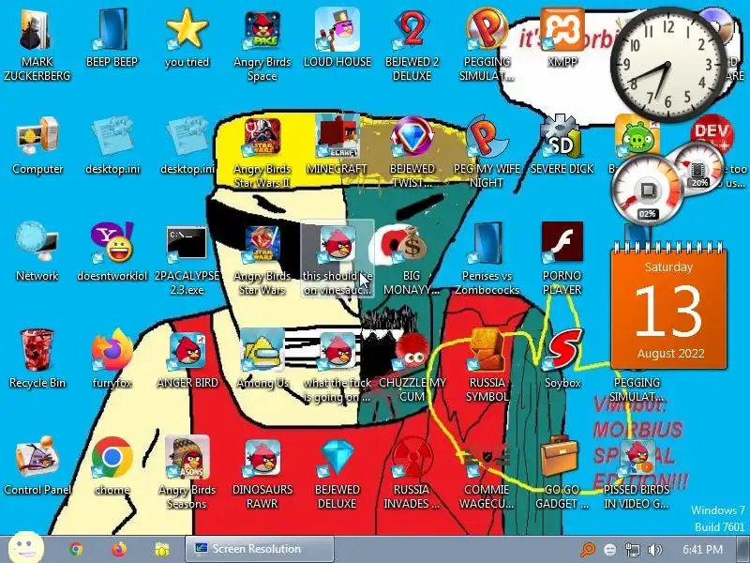
Task: Open the volume speaker tray icon
Action: pos(654,550)
